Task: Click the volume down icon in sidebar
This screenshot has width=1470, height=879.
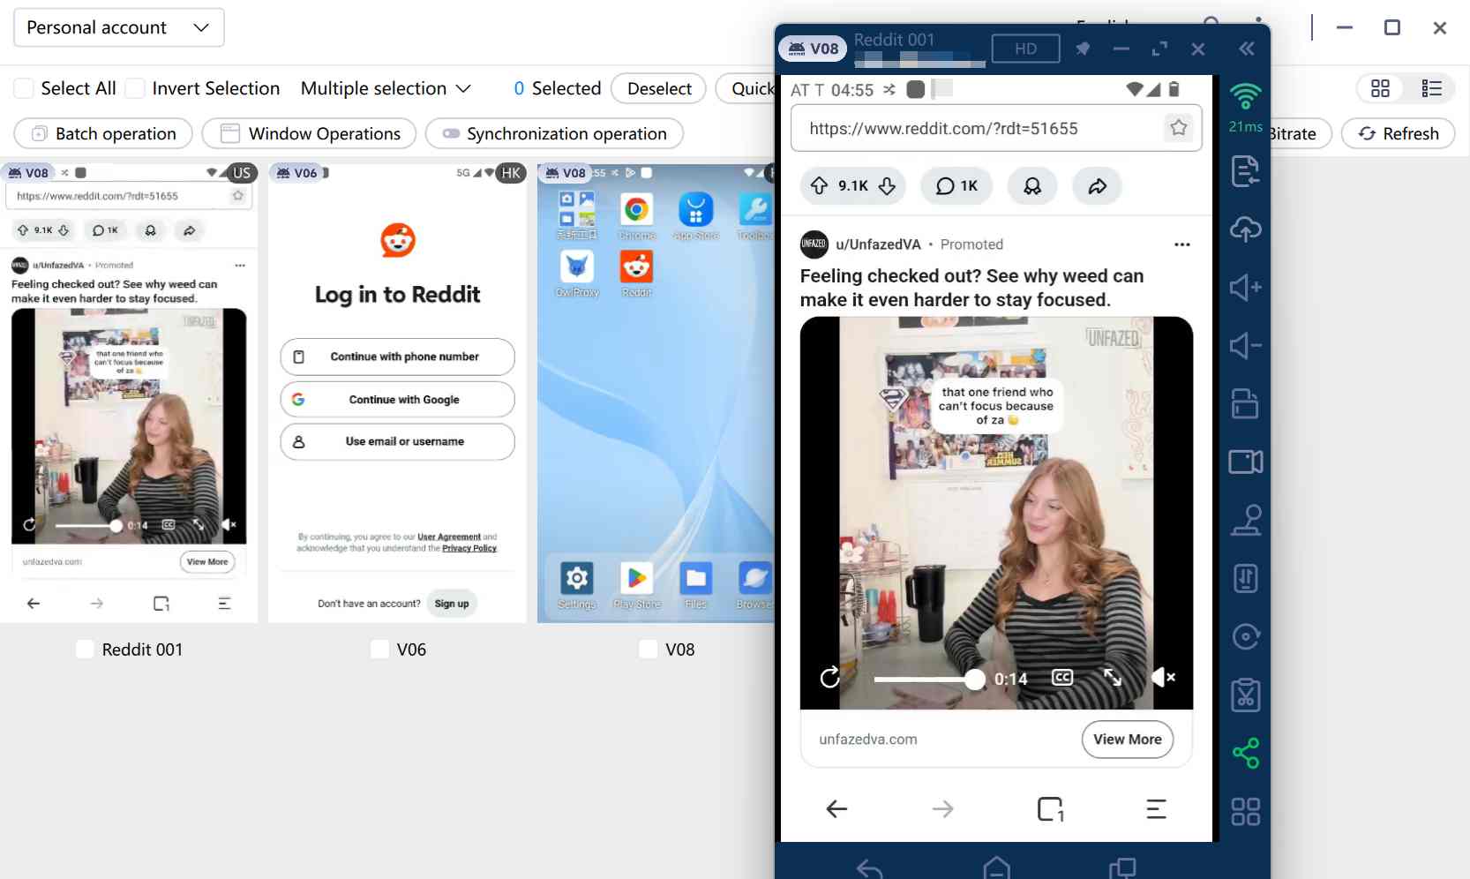Action: [1245, 346]
